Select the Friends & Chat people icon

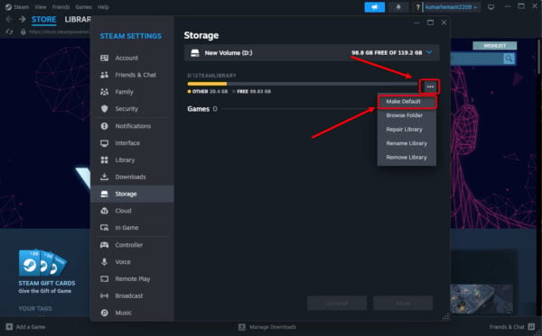(x=105, y=75)
